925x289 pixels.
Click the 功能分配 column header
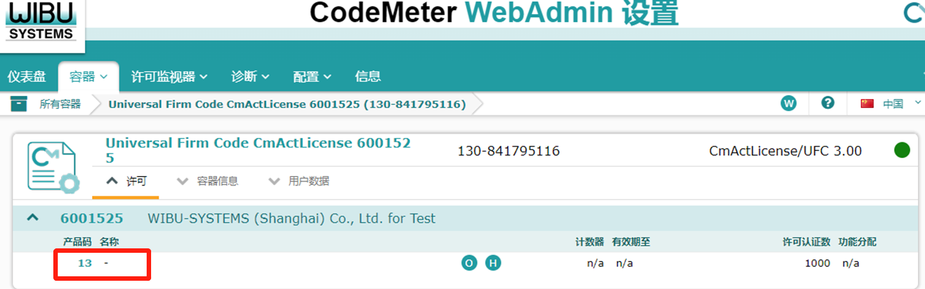857,242
